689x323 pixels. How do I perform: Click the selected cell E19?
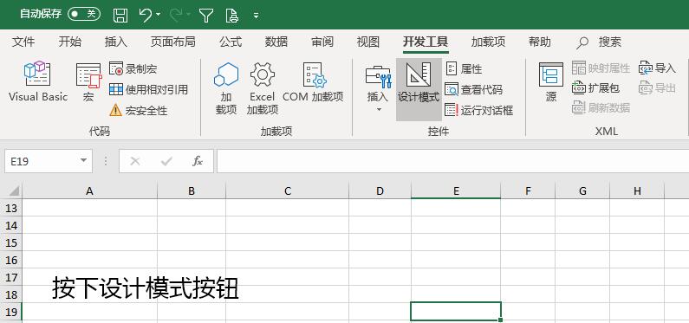(x=456, y=312)
